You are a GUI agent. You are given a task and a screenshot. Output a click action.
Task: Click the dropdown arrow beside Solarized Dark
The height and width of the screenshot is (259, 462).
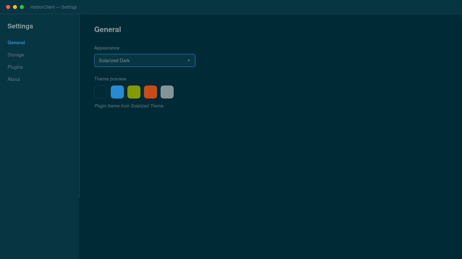click(189, 61)
